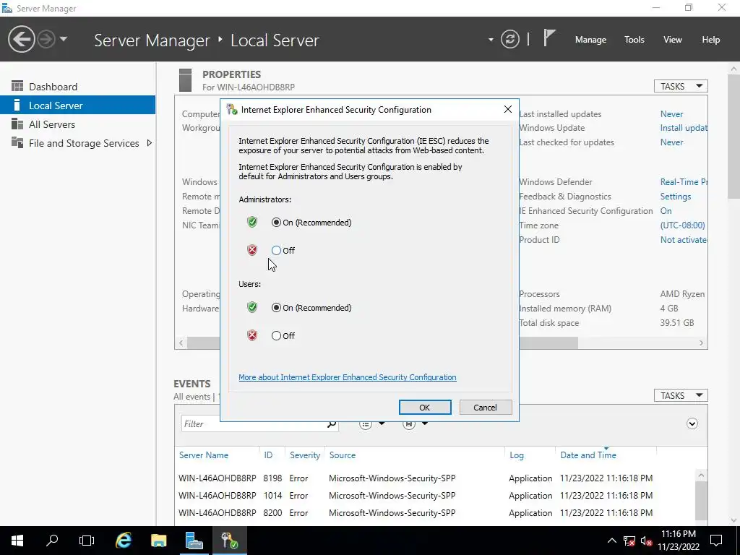Select the event row with ID 8200
The width and height of the screenshot is (740, 555).
pyautogui.click(x=434, y=512)
